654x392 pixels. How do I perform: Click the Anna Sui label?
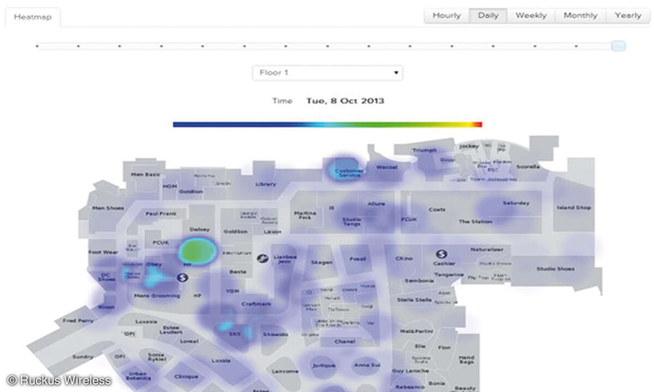(x=367, y=365)
